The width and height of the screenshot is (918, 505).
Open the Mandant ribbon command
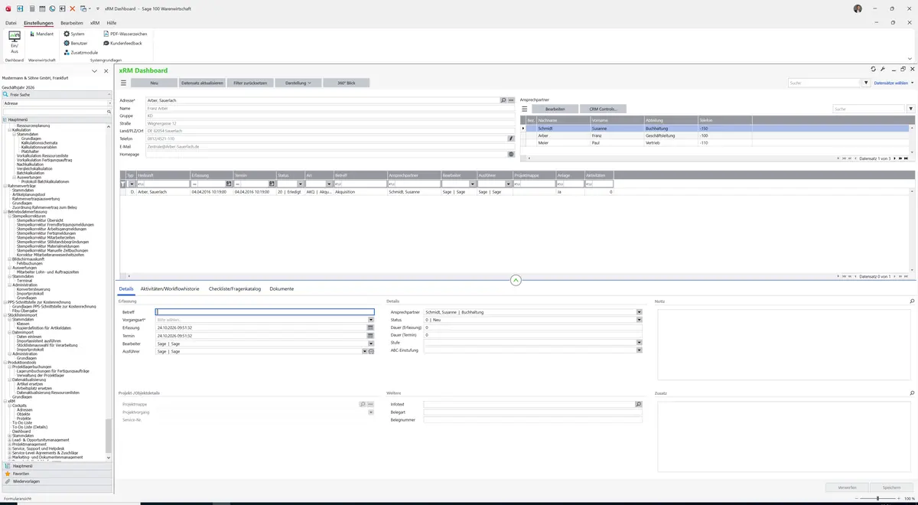pos(41,34)
